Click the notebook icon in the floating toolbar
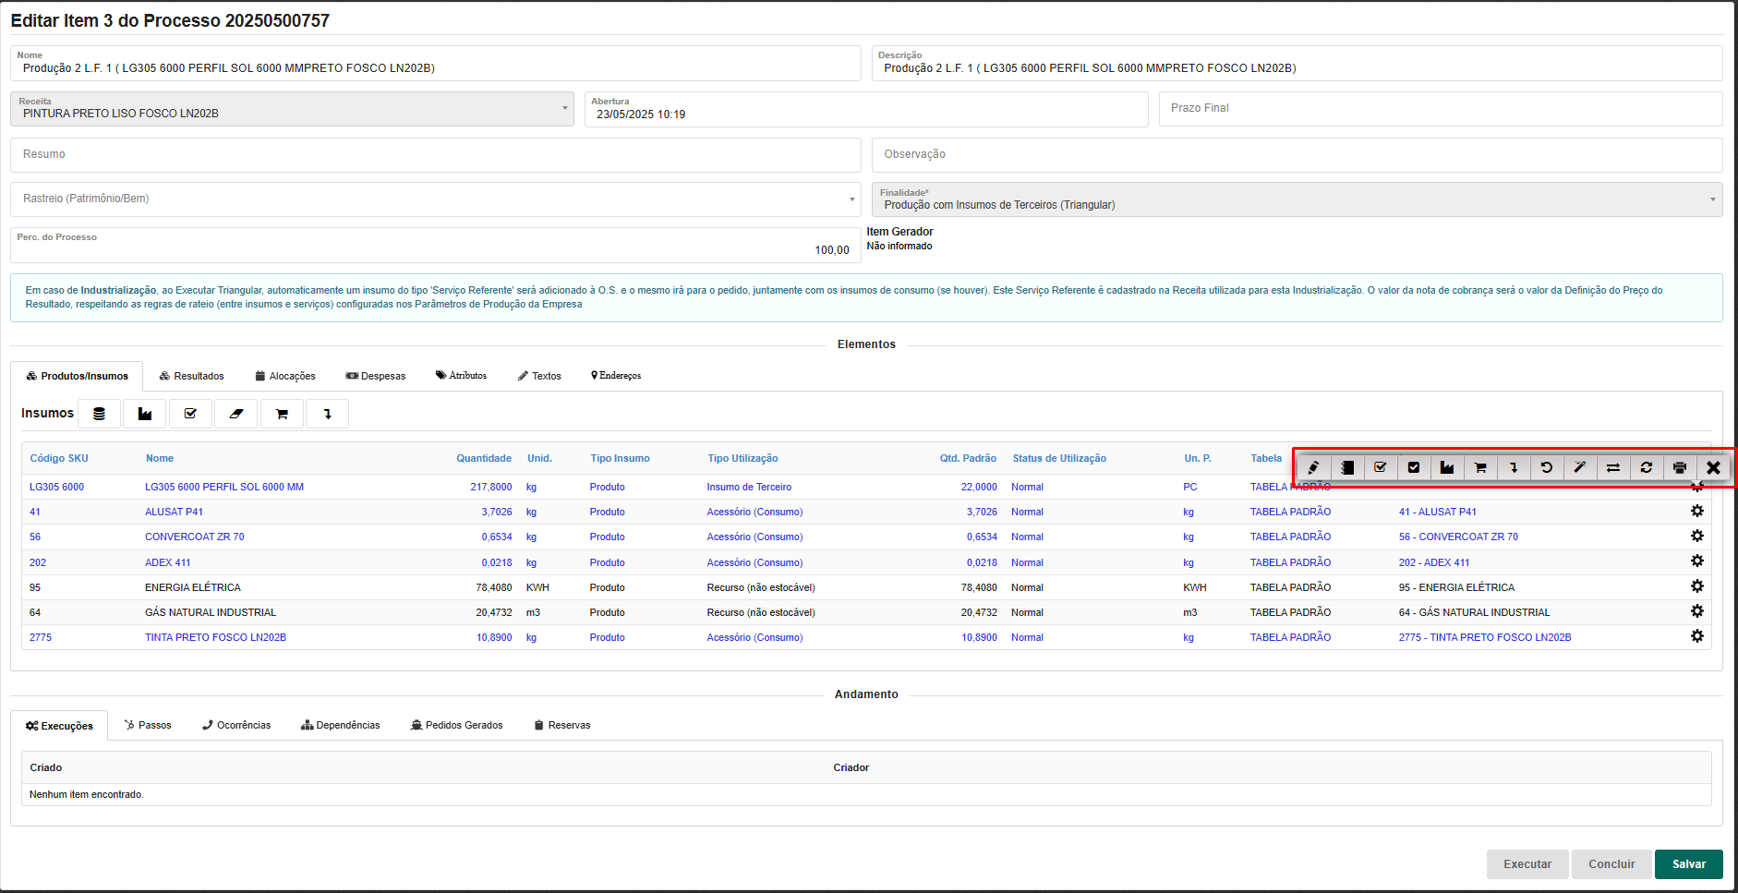Image resolution: width=1738 pixels, height=893 pixels. point(1347,467)
